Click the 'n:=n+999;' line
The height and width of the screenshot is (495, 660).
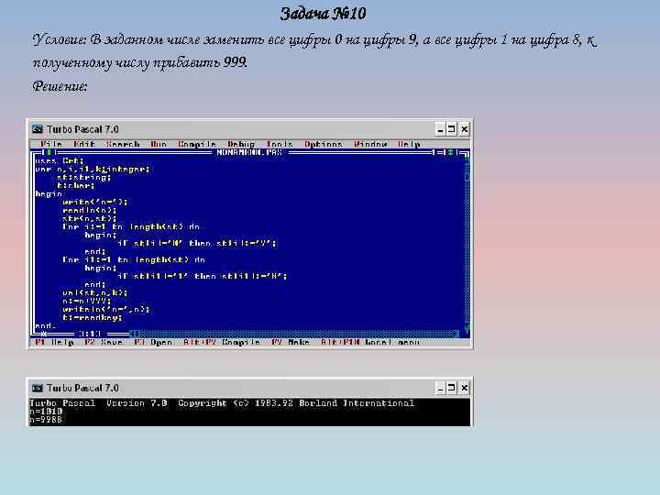coord(87,301)
